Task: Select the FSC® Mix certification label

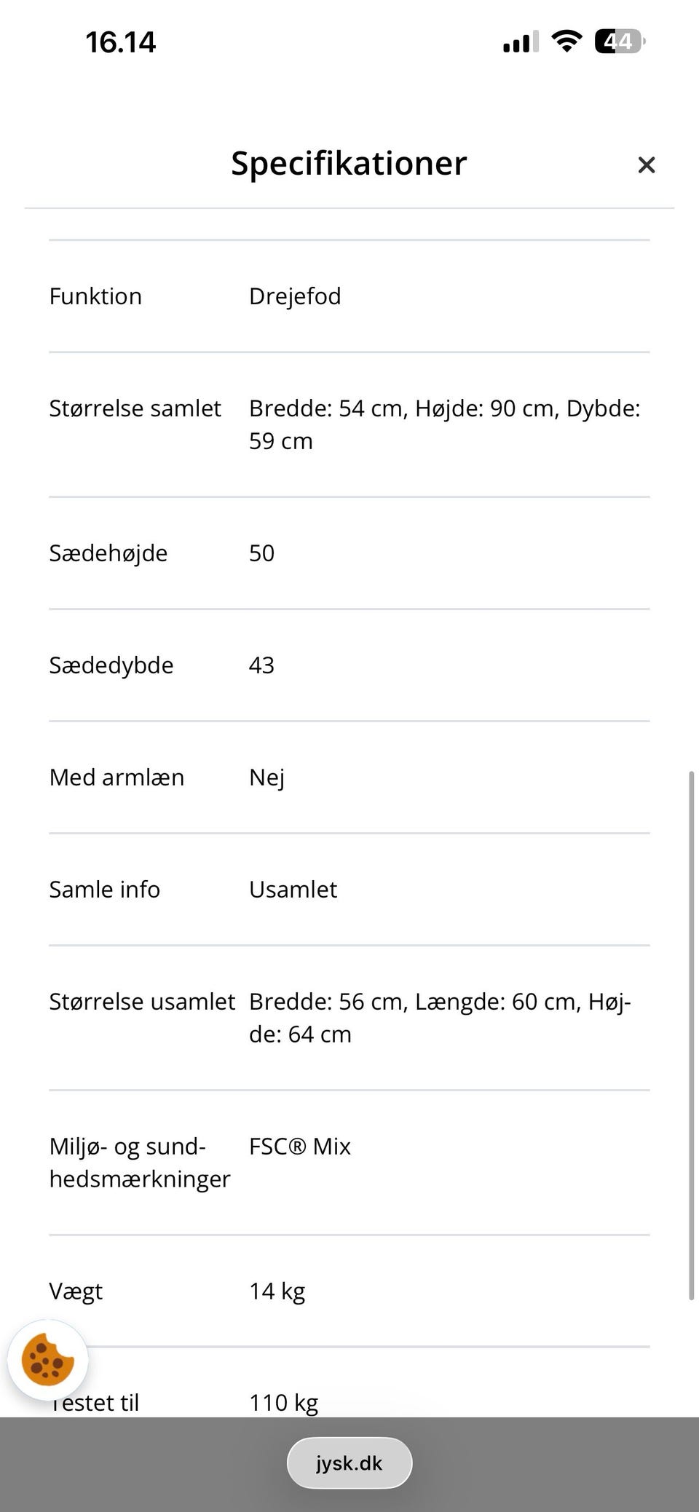Action: tap(299, 1147)
